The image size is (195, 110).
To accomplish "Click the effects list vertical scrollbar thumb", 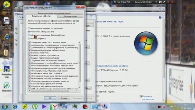I will coord(79,63).
